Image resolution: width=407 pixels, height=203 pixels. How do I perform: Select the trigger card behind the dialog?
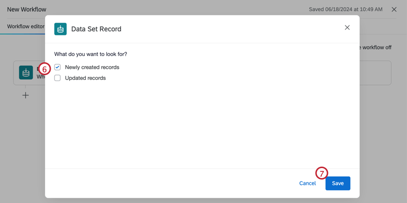tap(376, 73)
